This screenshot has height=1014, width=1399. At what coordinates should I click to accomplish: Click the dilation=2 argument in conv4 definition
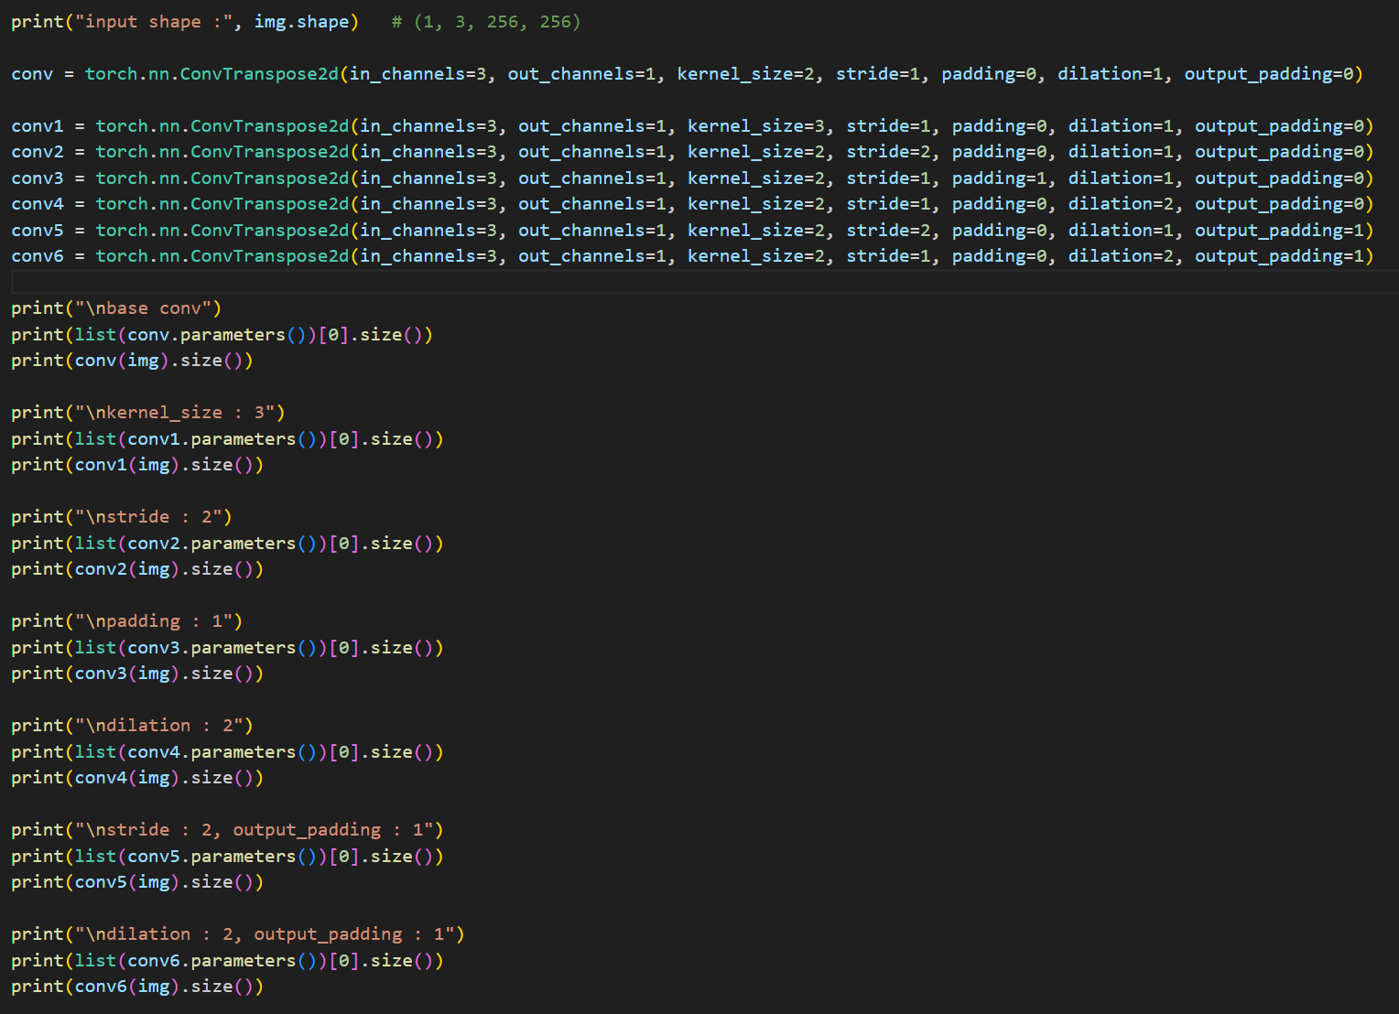[1122, 203]
